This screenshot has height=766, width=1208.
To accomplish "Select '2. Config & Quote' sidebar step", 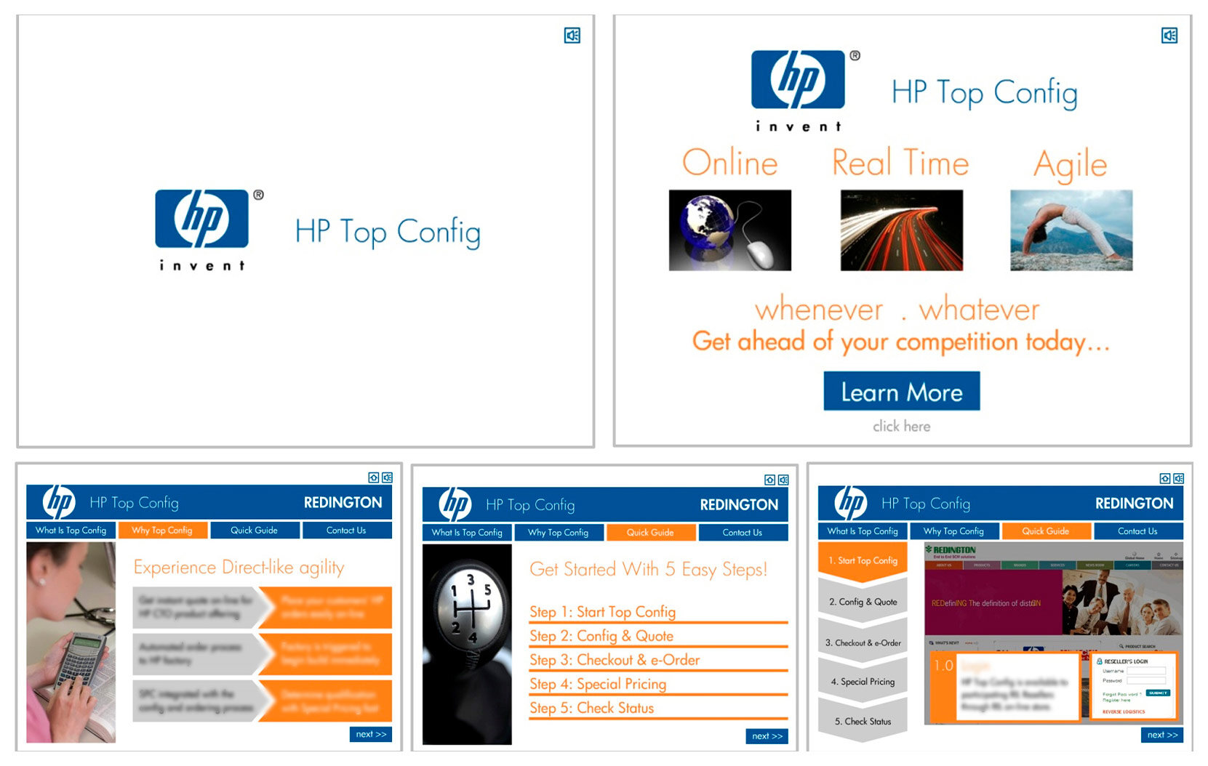I will pyautogui.click(x=863, y=602).
